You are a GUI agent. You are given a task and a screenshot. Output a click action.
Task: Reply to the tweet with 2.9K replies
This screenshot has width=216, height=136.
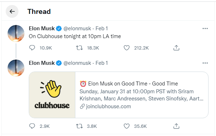[x=32, y=126]
